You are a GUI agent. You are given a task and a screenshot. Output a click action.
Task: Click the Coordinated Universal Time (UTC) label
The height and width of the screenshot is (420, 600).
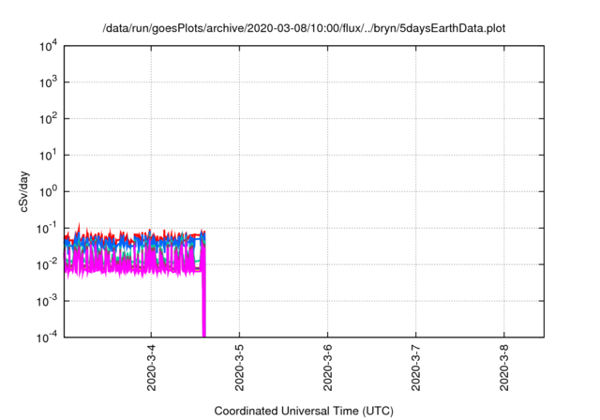304,412
